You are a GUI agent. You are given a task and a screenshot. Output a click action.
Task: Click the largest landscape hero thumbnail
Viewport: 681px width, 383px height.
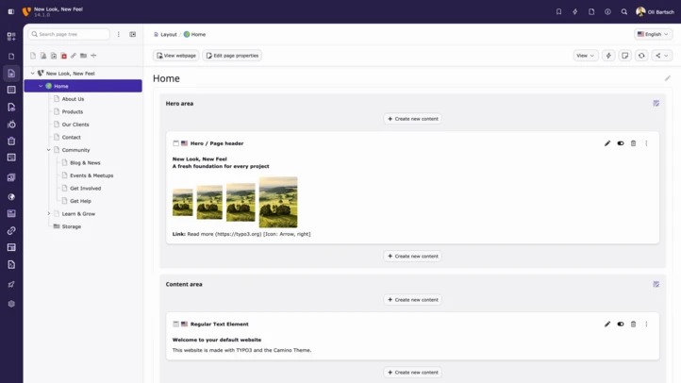pyautogui.click(x=278, y=202)
